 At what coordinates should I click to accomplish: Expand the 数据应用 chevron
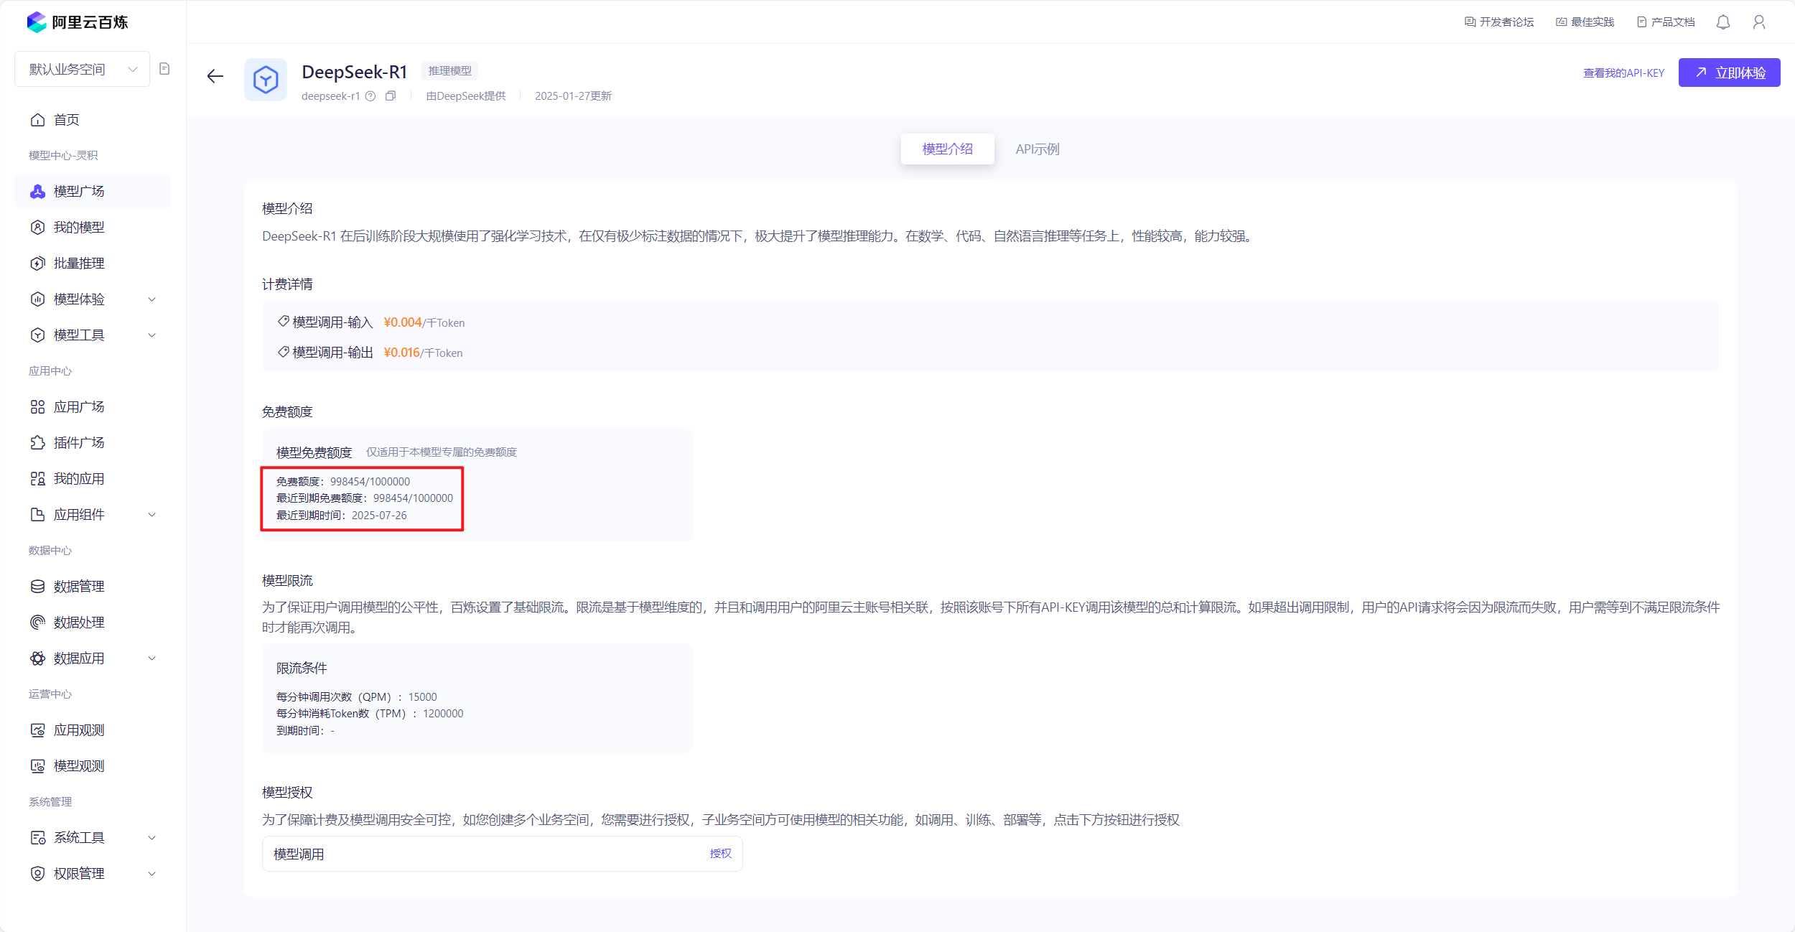pos(152,658)
